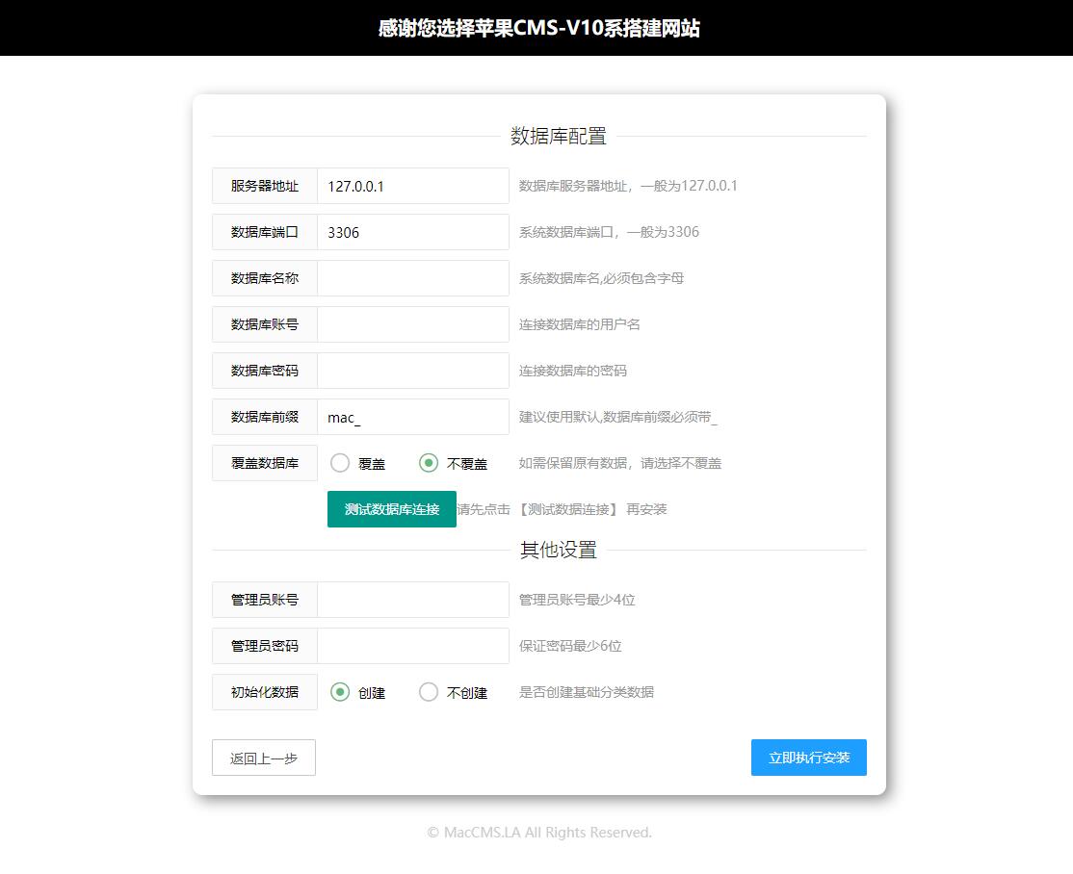
Task: Click the 数据库配置 section heading
Action: (x=557, y=136)
